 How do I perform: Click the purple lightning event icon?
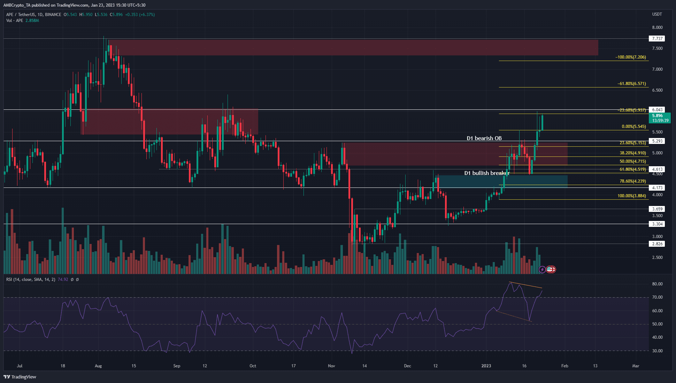542,269
